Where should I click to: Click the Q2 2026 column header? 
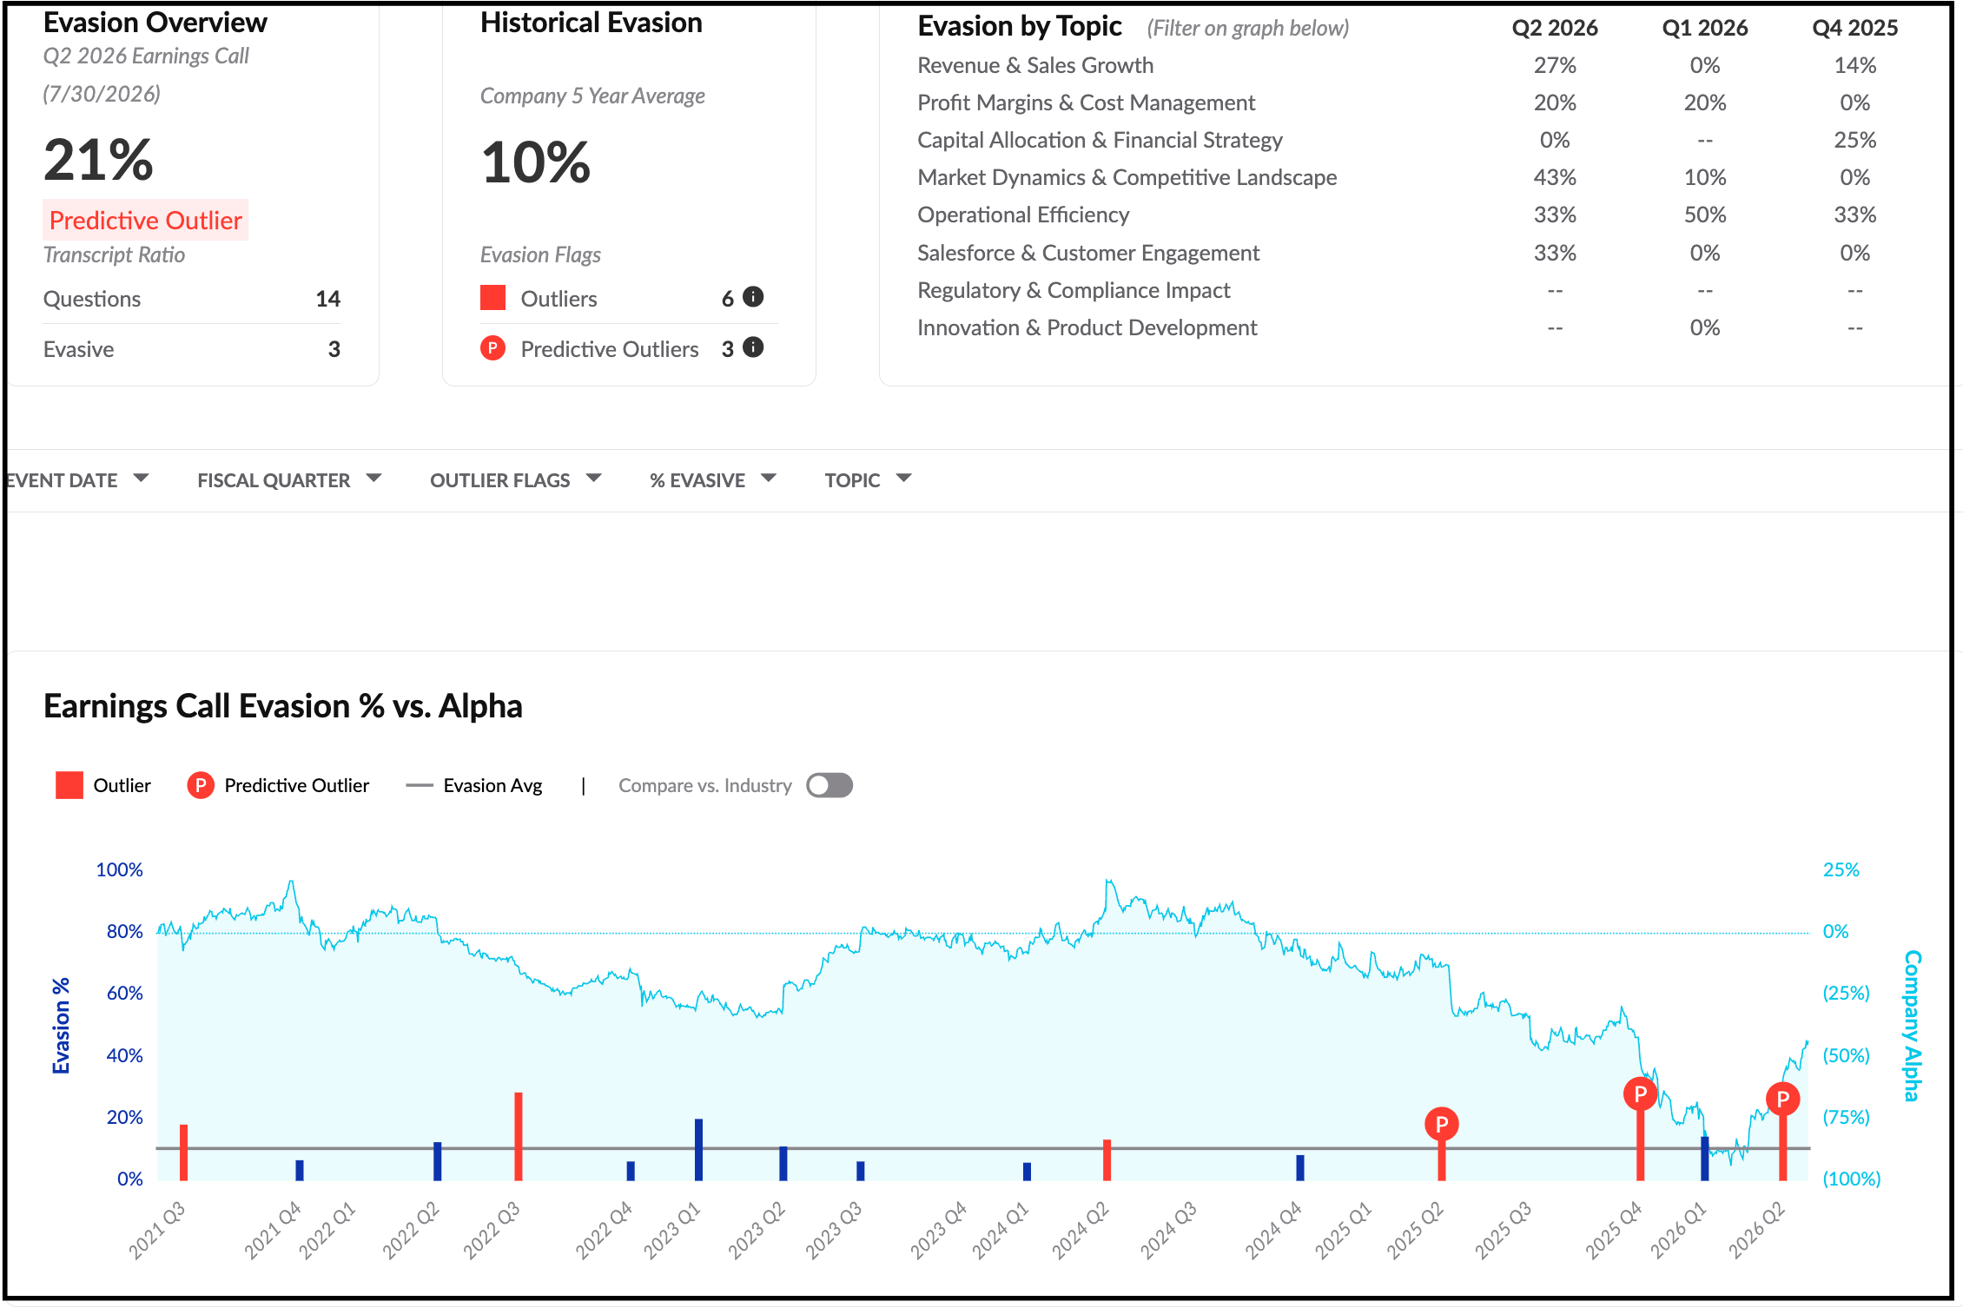(x=1555, y=28)
